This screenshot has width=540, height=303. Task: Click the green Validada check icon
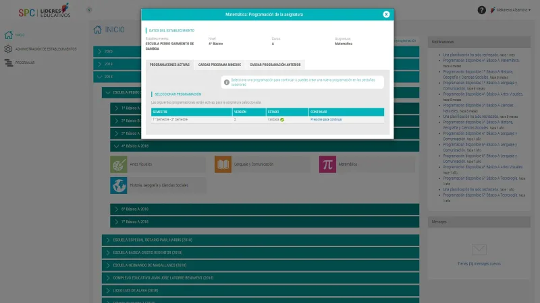tap(282, 120)
